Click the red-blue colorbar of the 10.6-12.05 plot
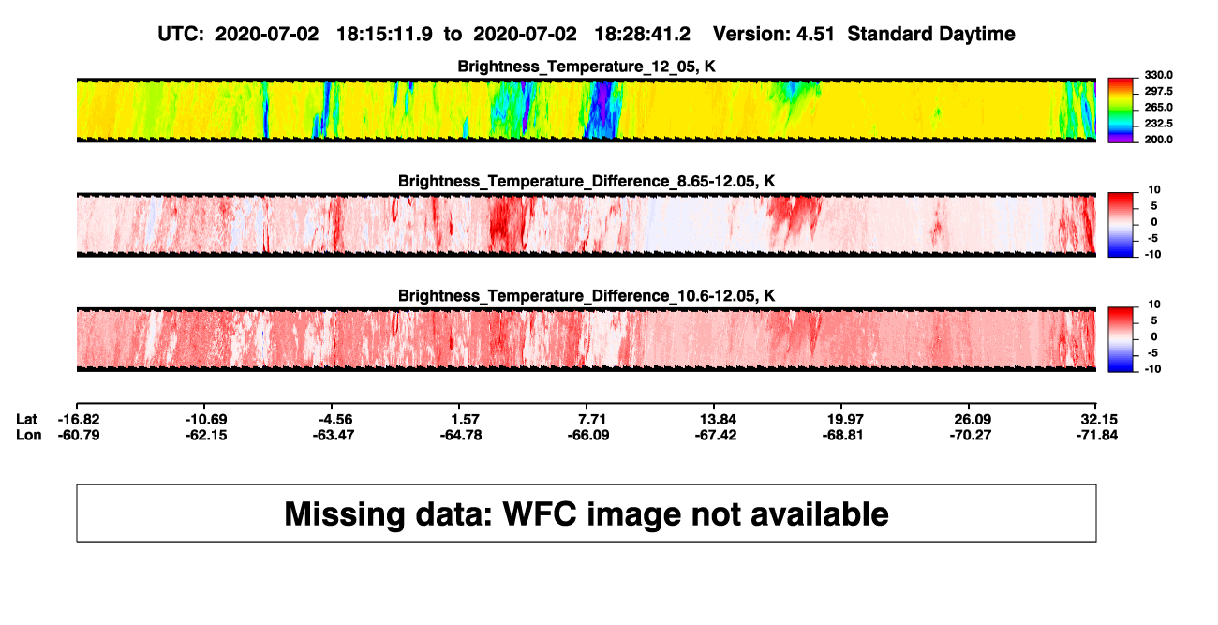1218x625 pixels. tap(1119, 339)
